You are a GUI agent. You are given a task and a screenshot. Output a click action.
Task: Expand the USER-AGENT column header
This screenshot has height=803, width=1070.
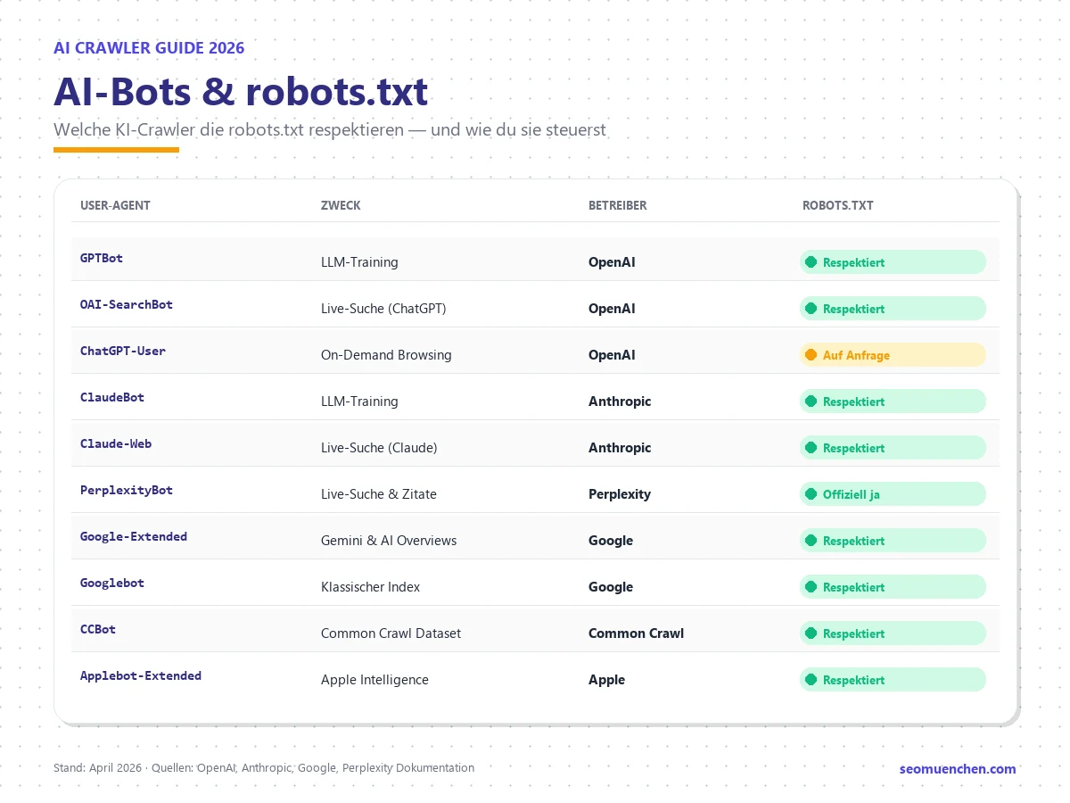(x=115, y=205)
